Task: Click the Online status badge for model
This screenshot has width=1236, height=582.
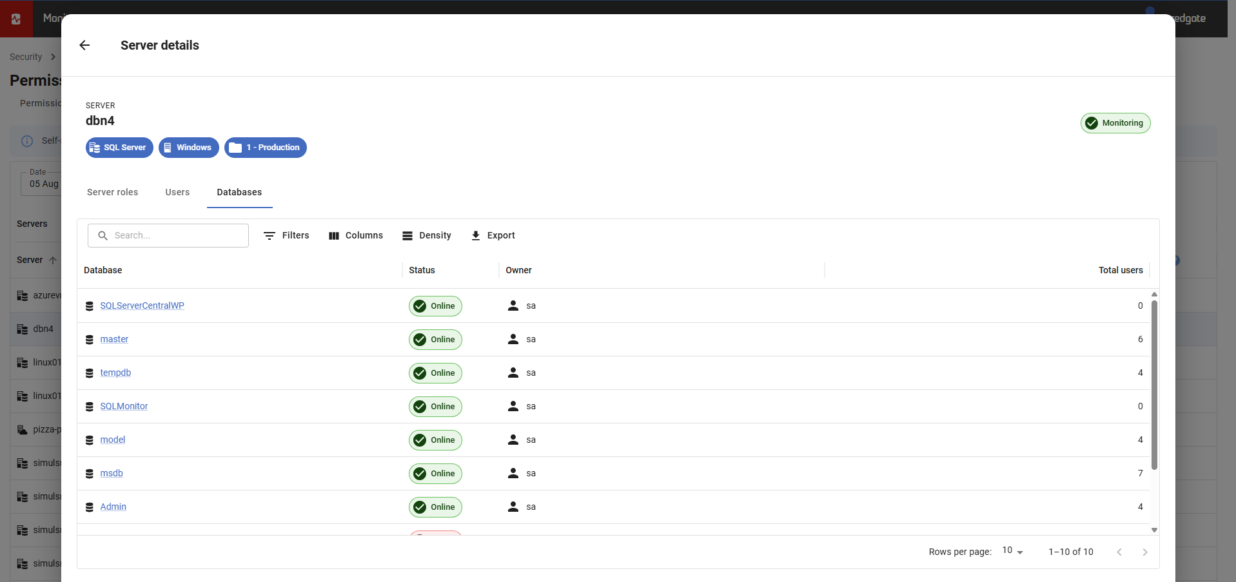Action: pyautogui.click(x=435, y=440)
